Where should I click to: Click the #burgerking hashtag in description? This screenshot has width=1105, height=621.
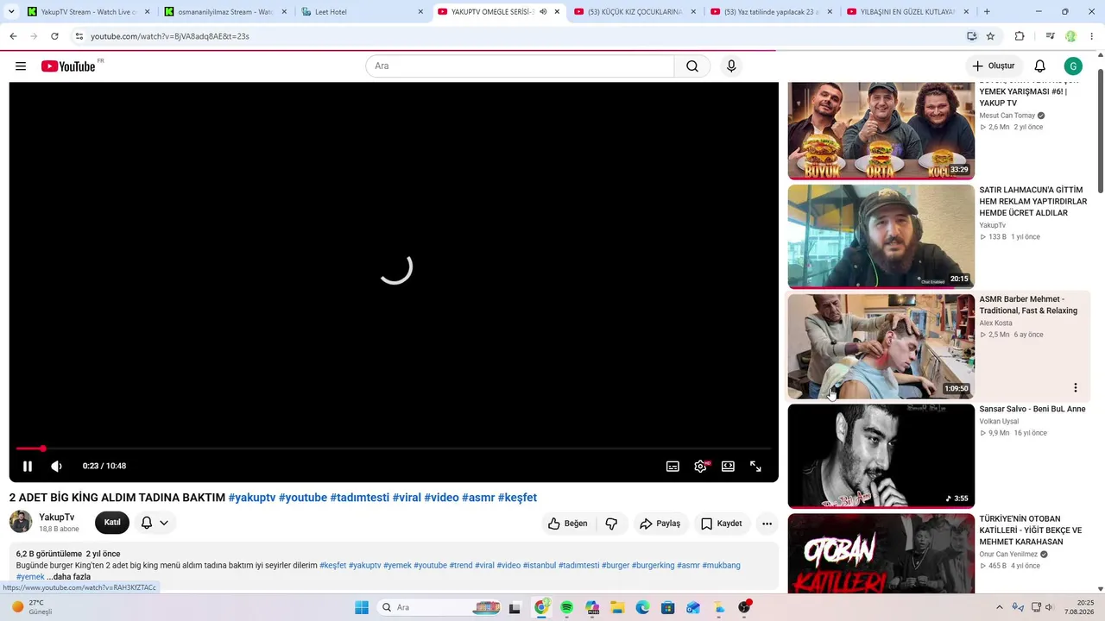coord(653,566)
